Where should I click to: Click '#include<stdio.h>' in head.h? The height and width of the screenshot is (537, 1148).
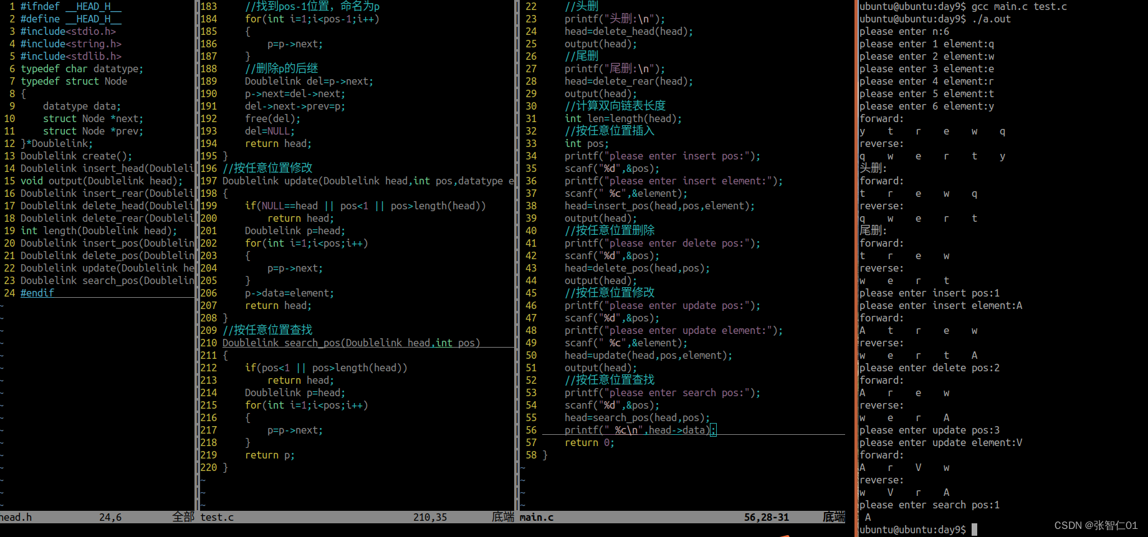coord(68,31)
